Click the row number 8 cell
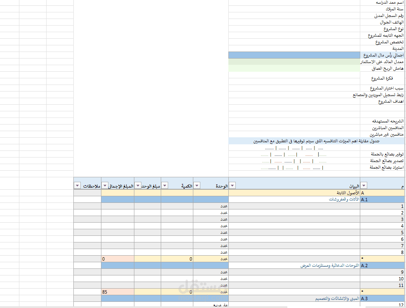 click(382, 252)
